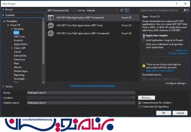
Task: Expand the Online section
Action: [x=3, y=87]
